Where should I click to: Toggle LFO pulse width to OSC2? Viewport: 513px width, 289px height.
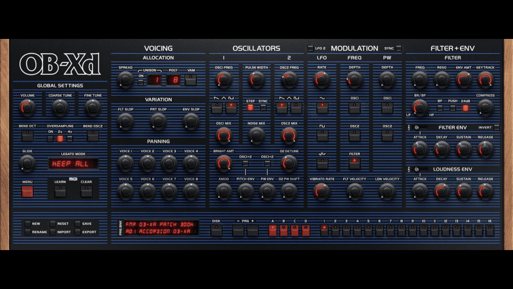coord(387,136)
